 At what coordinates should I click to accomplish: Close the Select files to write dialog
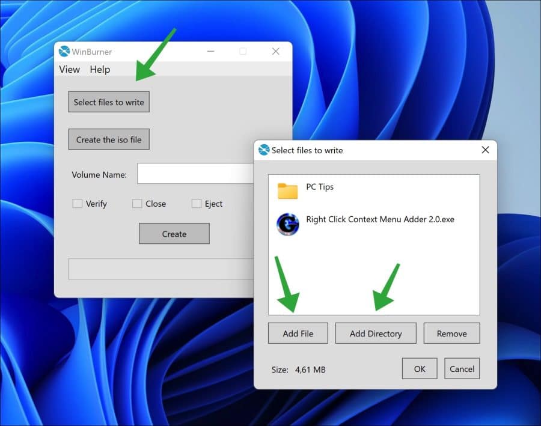(x=486, y=150)
